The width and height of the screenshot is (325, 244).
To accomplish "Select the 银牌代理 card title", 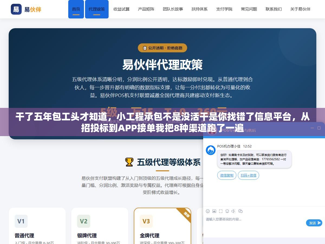I will point(87,236).
